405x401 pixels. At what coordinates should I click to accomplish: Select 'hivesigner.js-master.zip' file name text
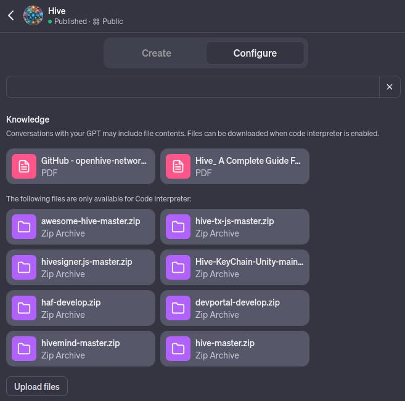(x=87, y=262)
